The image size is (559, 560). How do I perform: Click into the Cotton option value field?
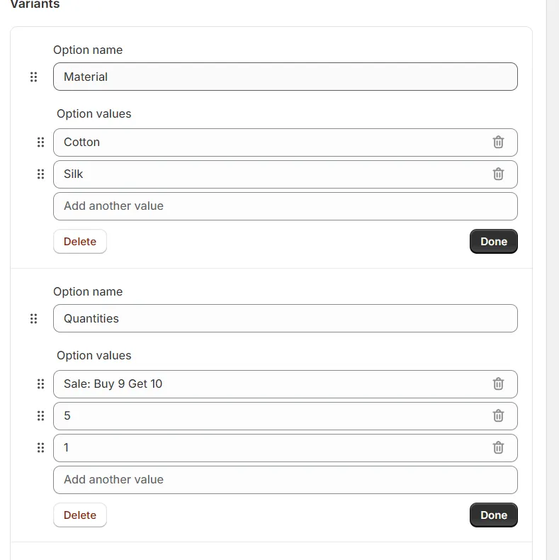click(x=271, y=142)
